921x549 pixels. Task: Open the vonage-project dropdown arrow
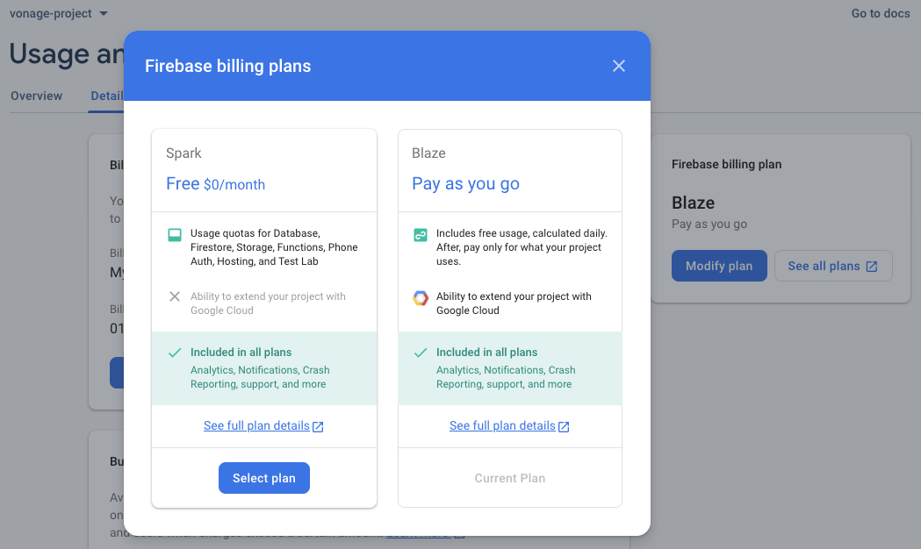tap(104, 13)
